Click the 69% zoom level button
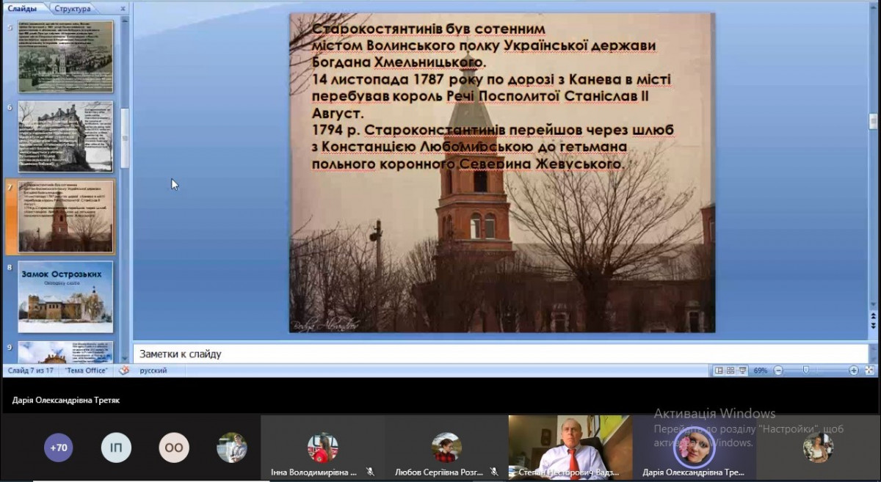Viewport: 881px width, 482px height. click(x=761, y=371)
